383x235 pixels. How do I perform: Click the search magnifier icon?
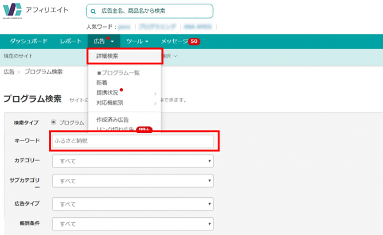(93, 11)
